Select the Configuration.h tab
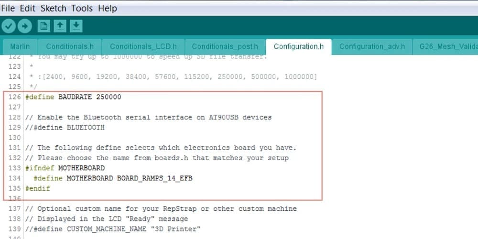 coord(299,47)
